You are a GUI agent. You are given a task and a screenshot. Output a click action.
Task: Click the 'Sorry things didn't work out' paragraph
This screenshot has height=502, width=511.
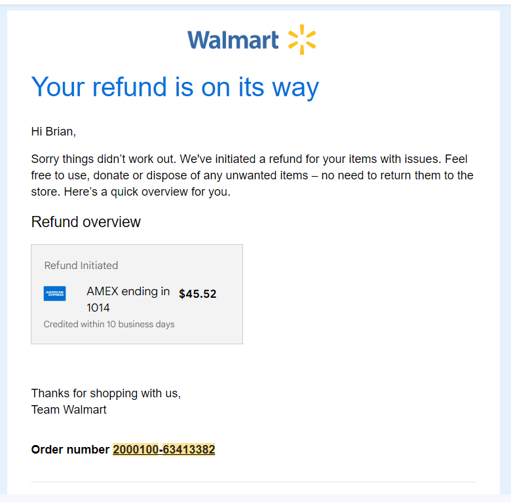point(252,175)
